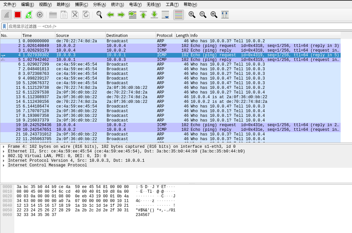This screenshot has height=233, width=352.
Task: Sort packets by No. column header
Action: pos(11,35)
